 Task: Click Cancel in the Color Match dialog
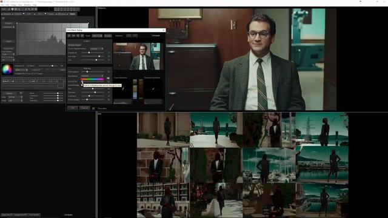pos(85,108)
